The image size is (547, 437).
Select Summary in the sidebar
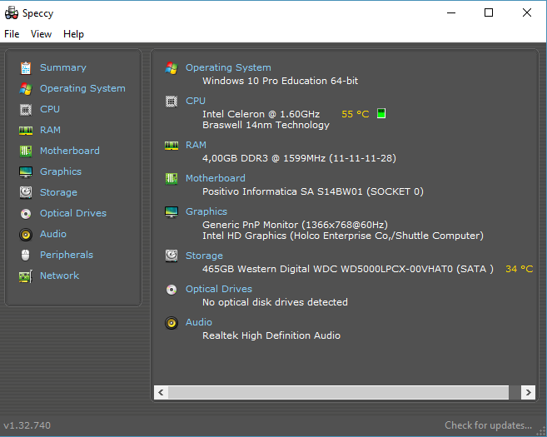(x=63, y=67)
